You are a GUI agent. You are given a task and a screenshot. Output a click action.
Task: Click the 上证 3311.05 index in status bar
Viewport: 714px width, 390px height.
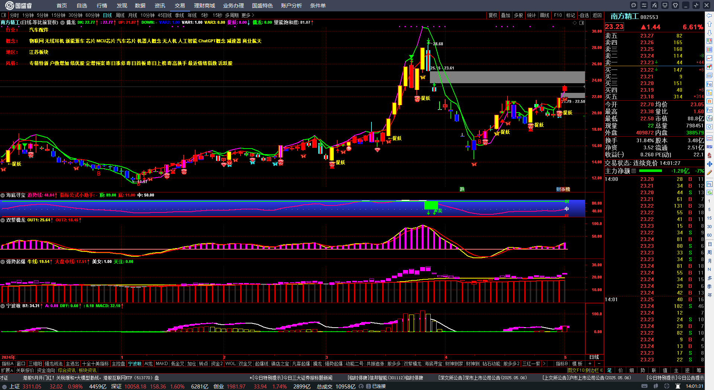click(25, 386)
